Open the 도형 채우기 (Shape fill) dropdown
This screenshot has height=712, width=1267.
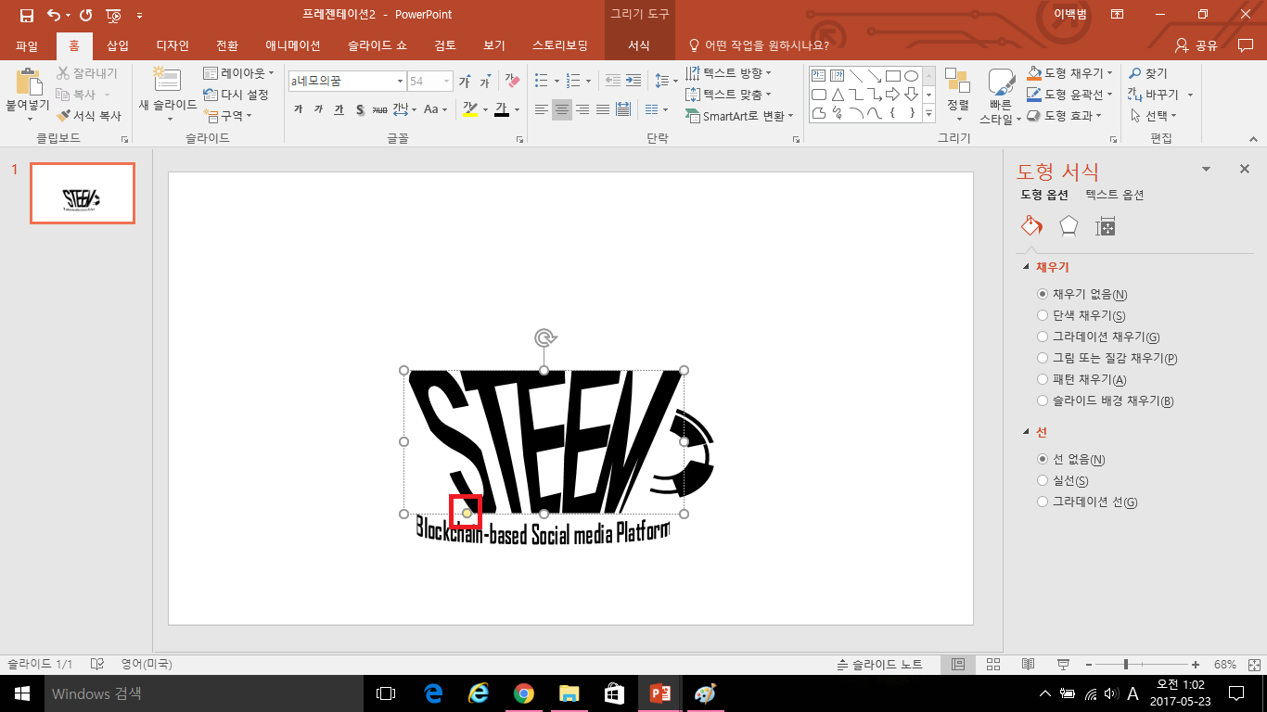coord(1071,73)
